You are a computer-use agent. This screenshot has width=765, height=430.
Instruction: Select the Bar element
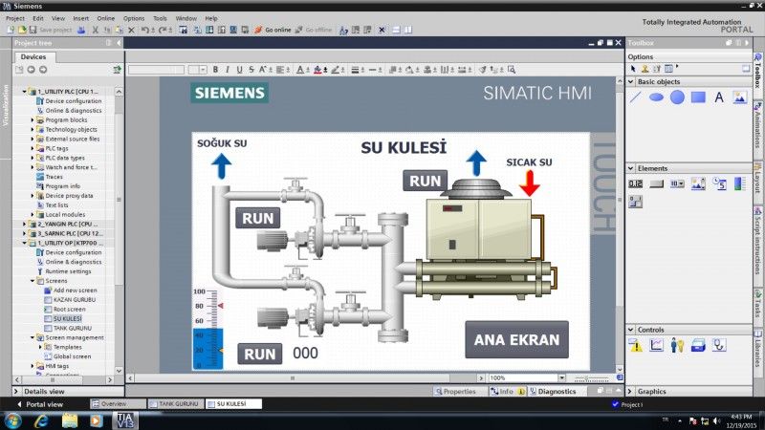click(739, 183)
